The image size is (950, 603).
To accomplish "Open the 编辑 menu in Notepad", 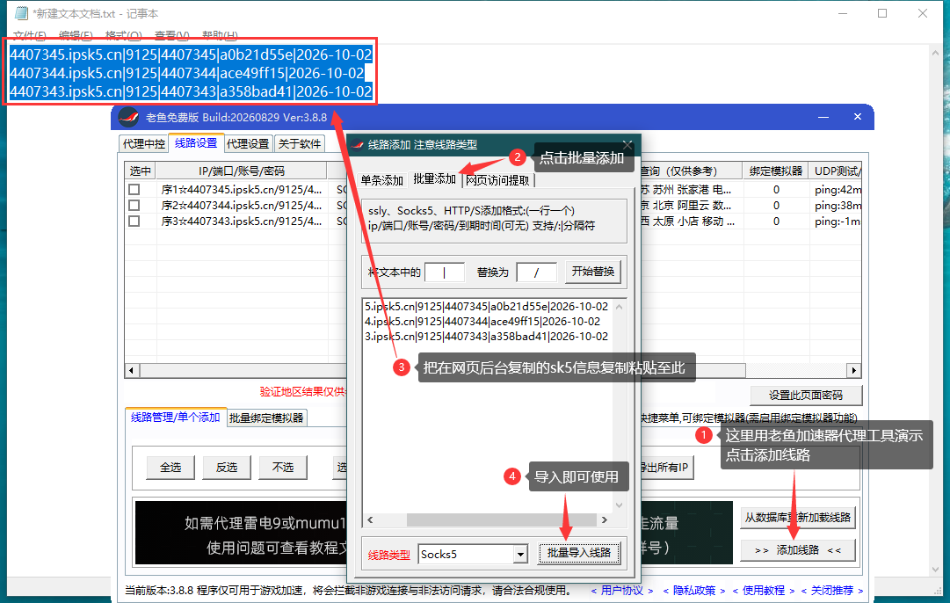I will pos(76,35).
